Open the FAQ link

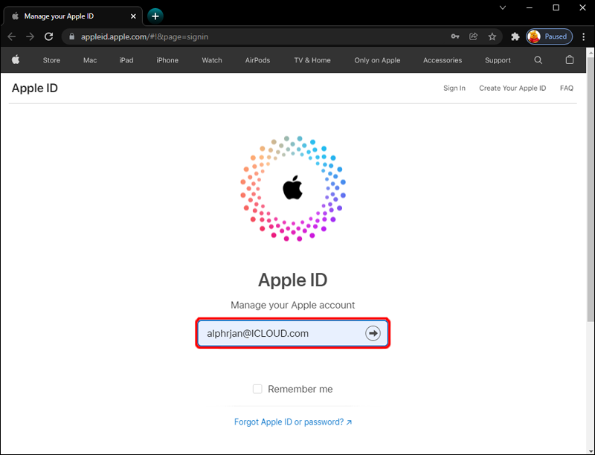tap(567, 88)
